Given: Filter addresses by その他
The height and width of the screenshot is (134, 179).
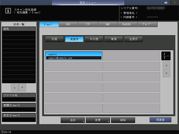Looking at the screenshot, I should [x=94, y=39].
